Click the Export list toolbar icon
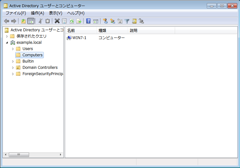This screenshot has height=168, width=240. point(79,21)
